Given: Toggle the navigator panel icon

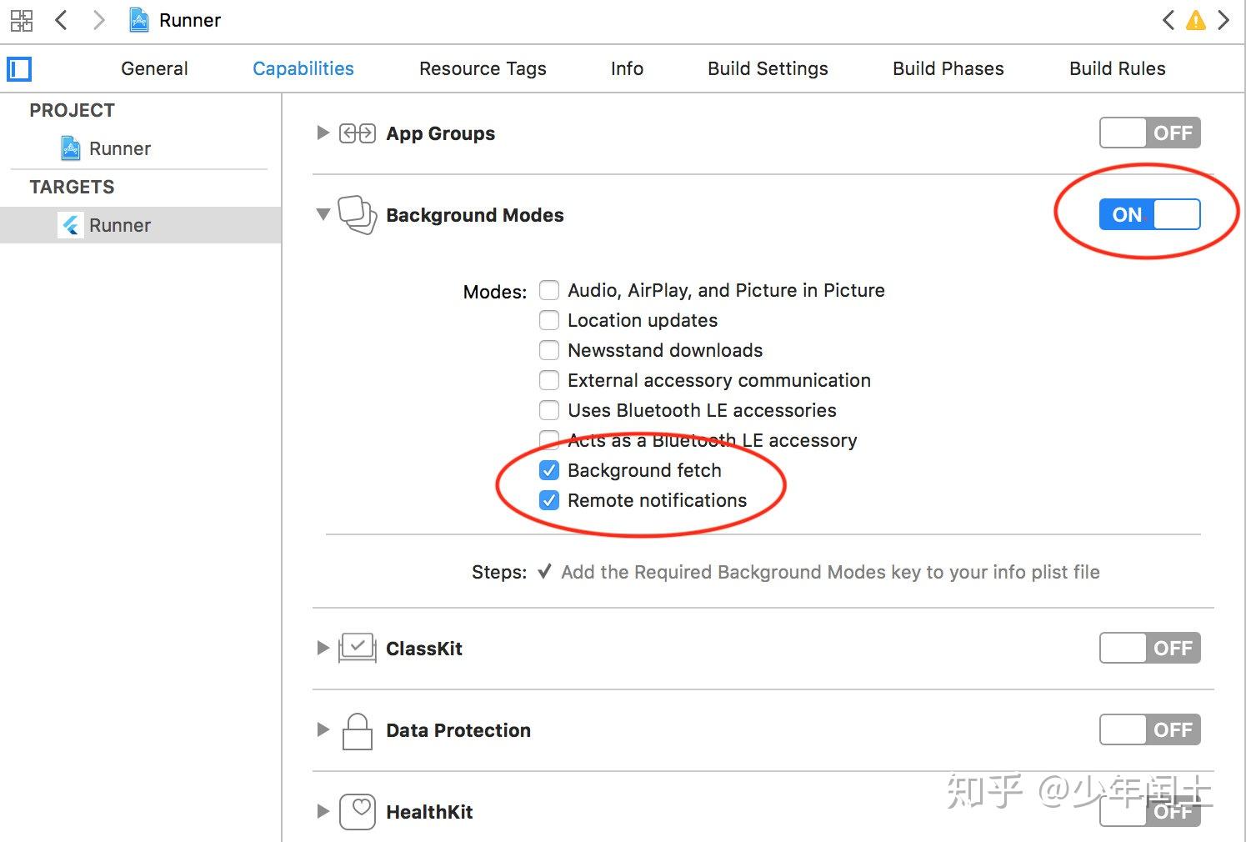Looking at the screenshot, I should coord(18,69).
